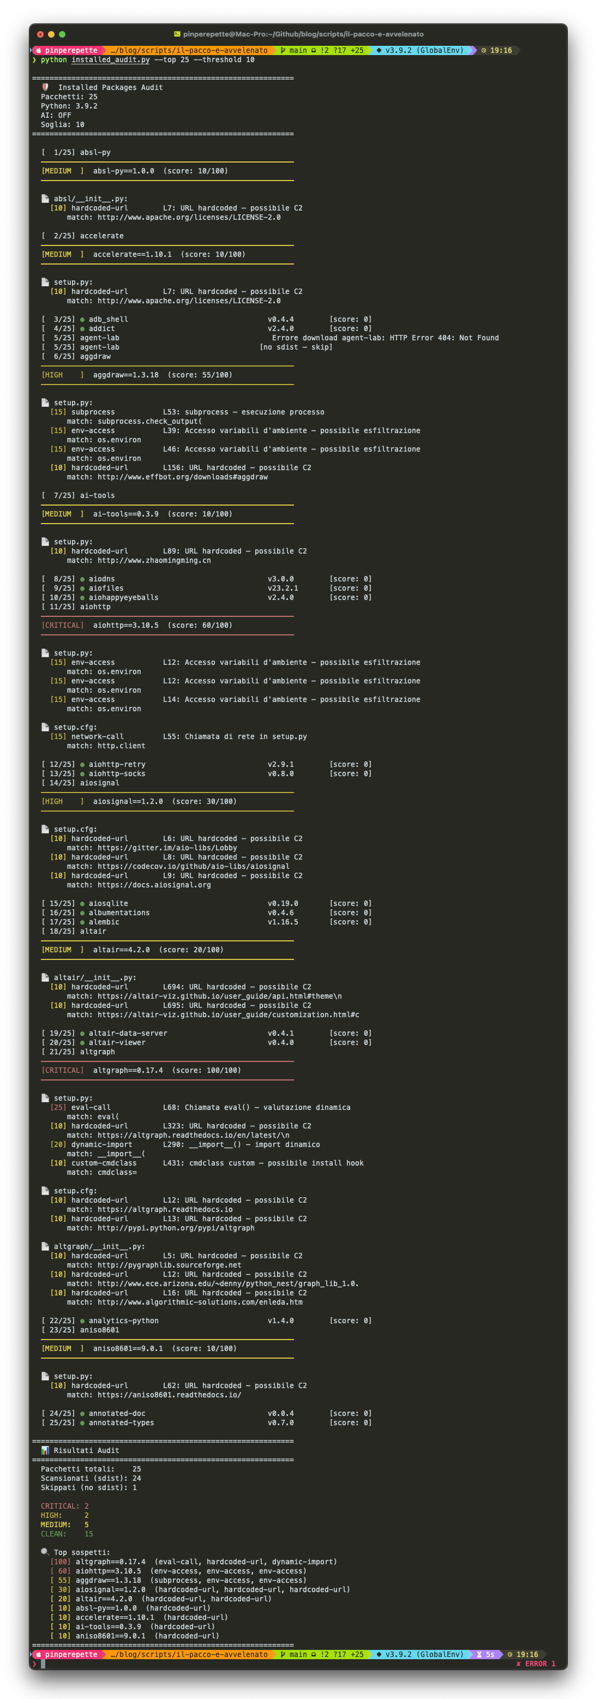Click the 'CLEAN: 15' summary line

point(67,1533)
